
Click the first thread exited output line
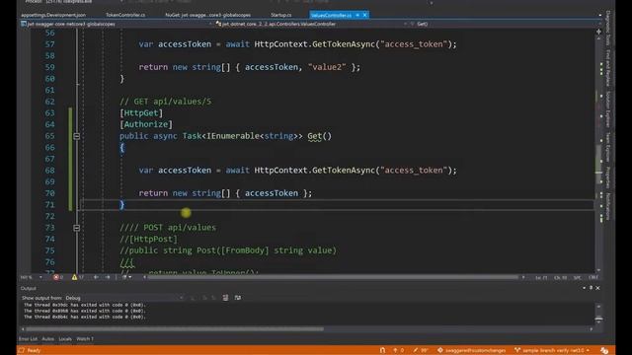coord(85,305)
